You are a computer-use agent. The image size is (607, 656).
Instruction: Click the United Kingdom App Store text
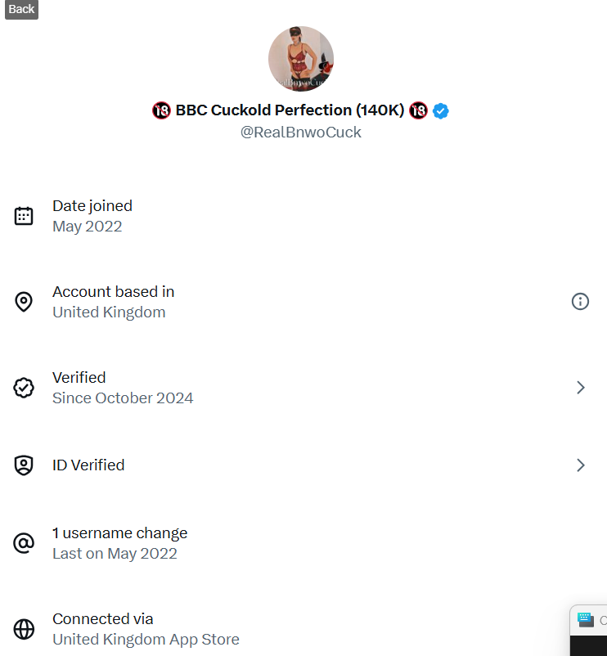click(146, 639)
